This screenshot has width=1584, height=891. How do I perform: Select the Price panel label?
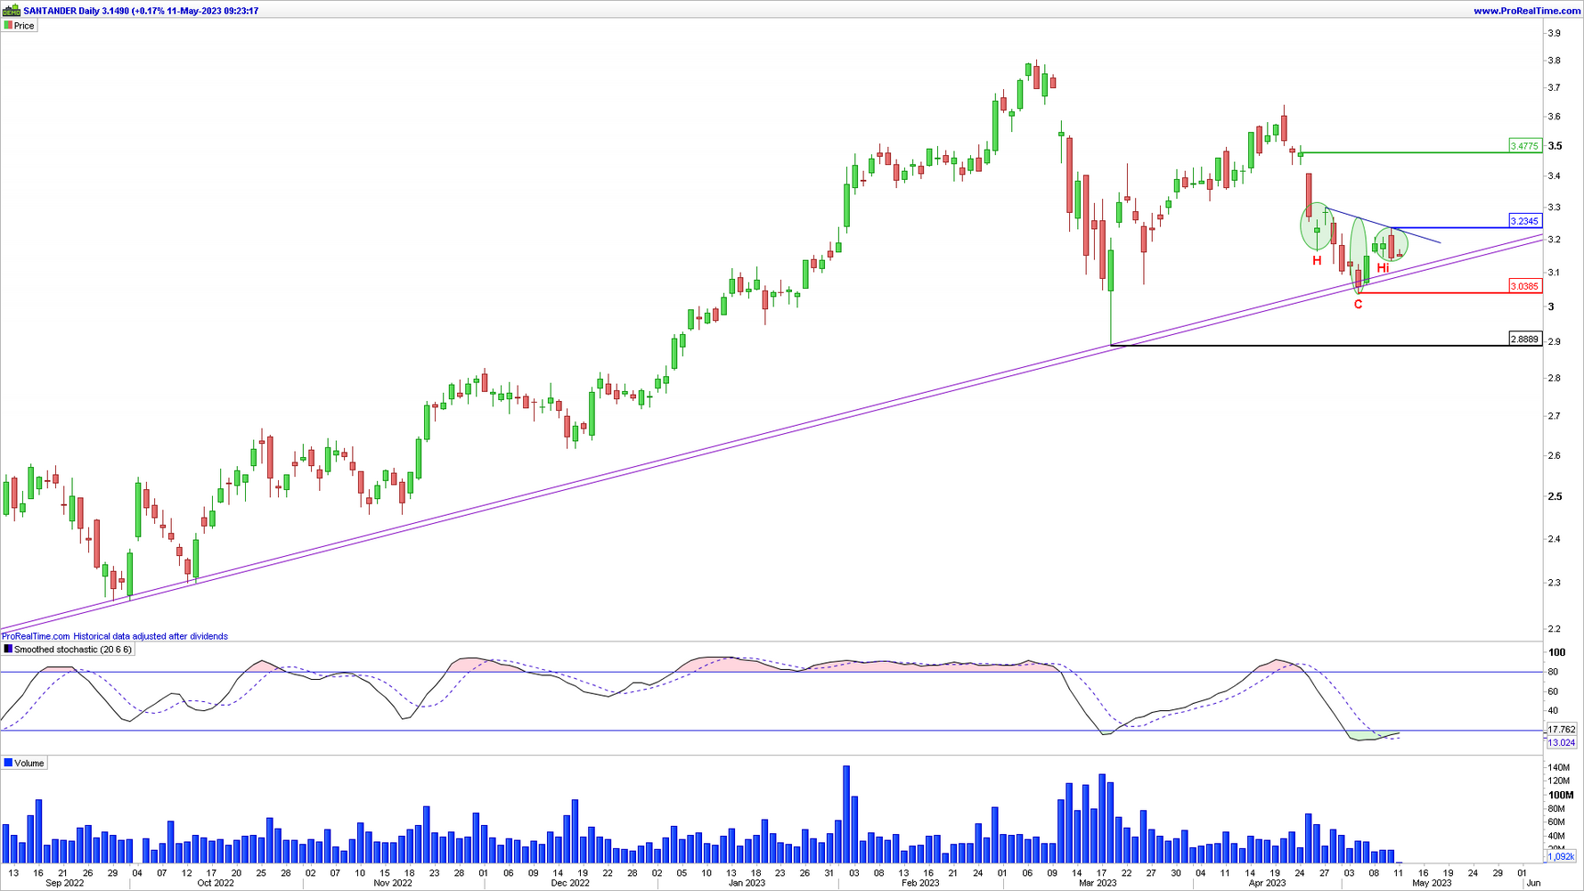24,26
